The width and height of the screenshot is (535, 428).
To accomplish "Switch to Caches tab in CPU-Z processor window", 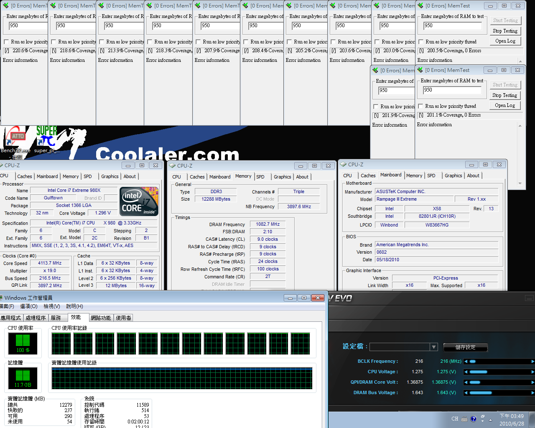I will (25, 176).
